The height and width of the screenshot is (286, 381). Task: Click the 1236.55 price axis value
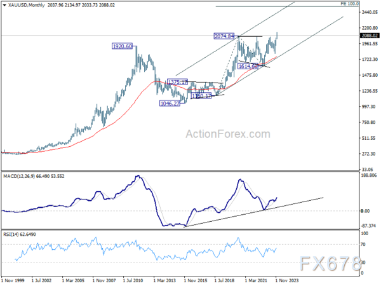coord(370,91)
